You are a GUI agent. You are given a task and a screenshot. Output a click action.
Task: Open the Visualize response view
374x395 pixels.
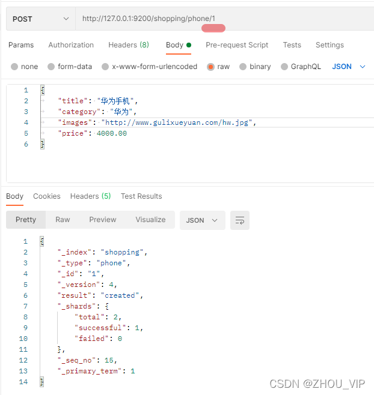(x=150, y=220)
